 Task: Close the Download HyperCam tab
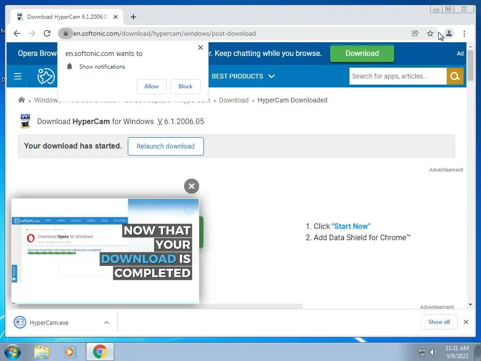tap(116, 17)
